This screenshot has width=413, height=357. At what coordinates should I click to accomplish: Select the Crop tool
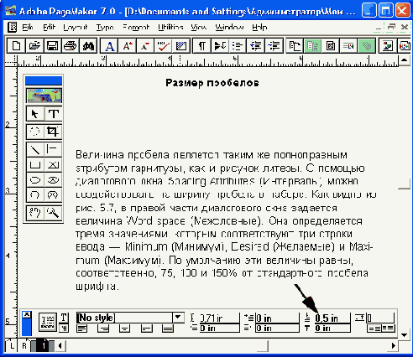[54, 132]
